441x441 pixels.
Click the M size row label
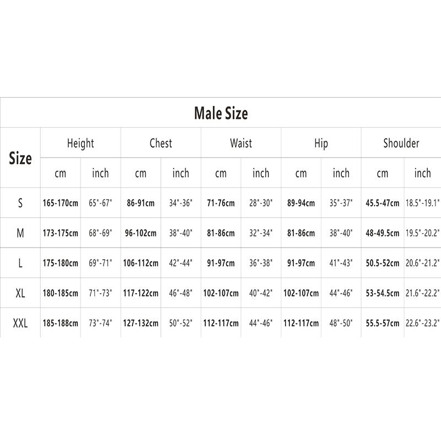pos(20,233)
